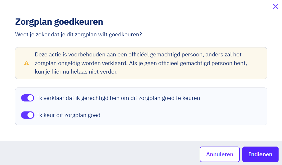Select the confirmation question text
Screen dimensions: 282x165
point(78,35)
